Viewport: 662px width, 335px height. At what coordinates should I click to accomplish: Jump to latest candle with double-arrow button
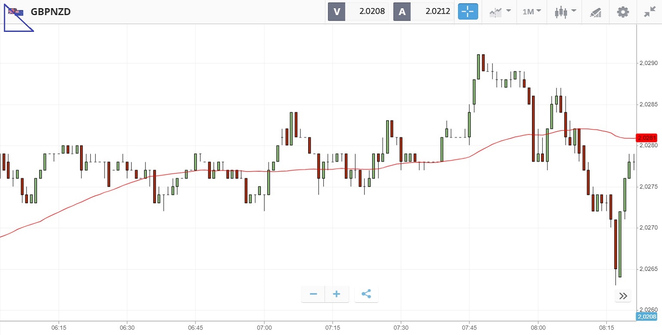623,296
